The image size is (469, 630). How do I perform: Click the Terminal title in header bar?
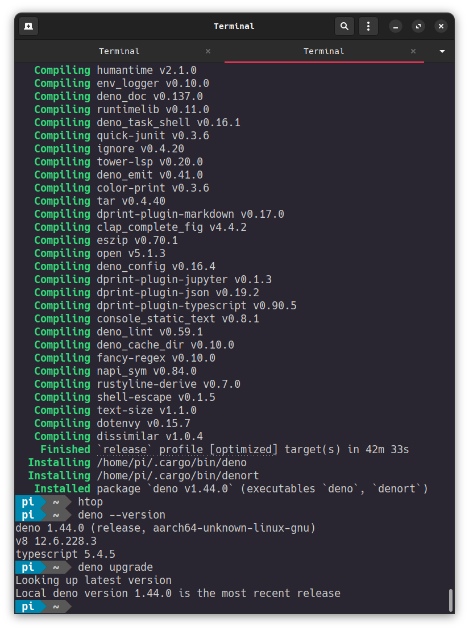click(x=234, y=26)
